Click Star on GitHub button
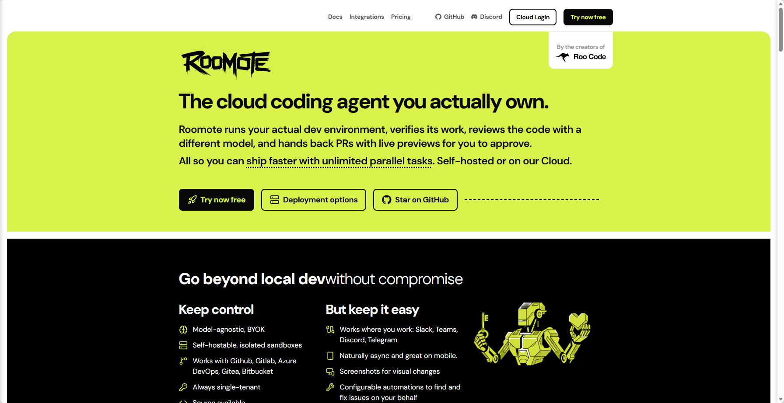This screenshot has height=403, width=784. coord(415,200)
